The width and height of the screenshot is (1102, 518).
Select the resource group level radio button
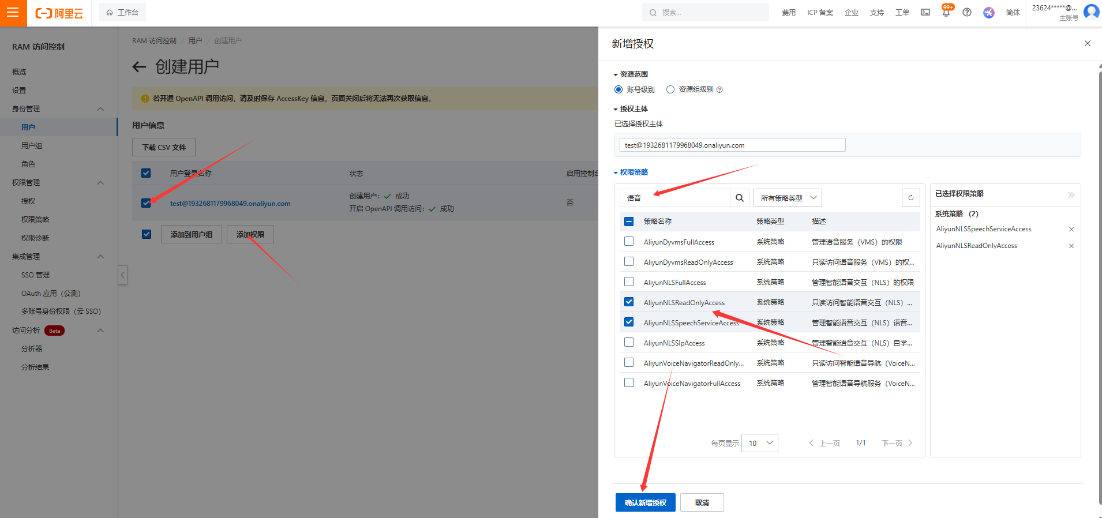[x=670, y=89]
